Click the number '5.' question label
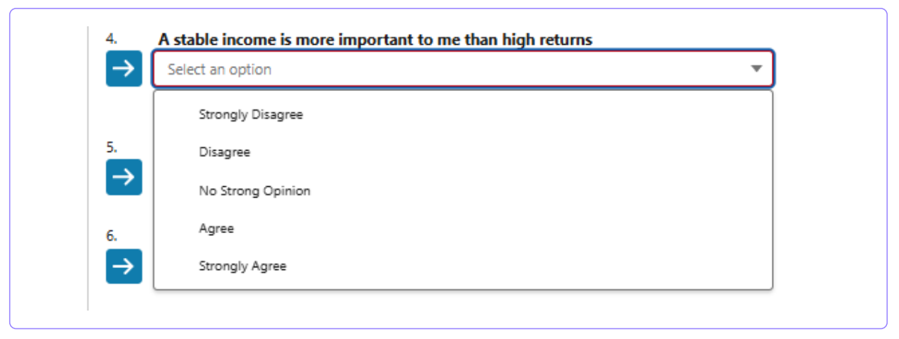The image size is (899, 339). tap(112, 147)
